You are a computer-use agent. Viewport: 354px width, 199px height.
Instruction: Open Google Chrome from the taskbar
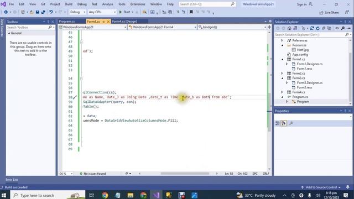(105, 195)
